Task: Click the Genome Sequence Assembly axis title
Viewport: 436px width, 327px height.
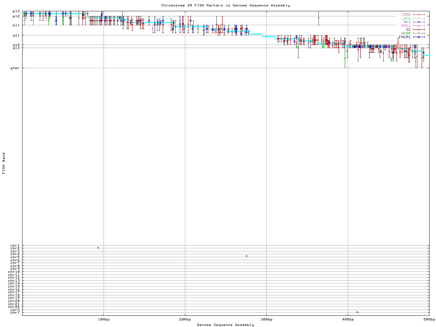Action: pos(225,325)
